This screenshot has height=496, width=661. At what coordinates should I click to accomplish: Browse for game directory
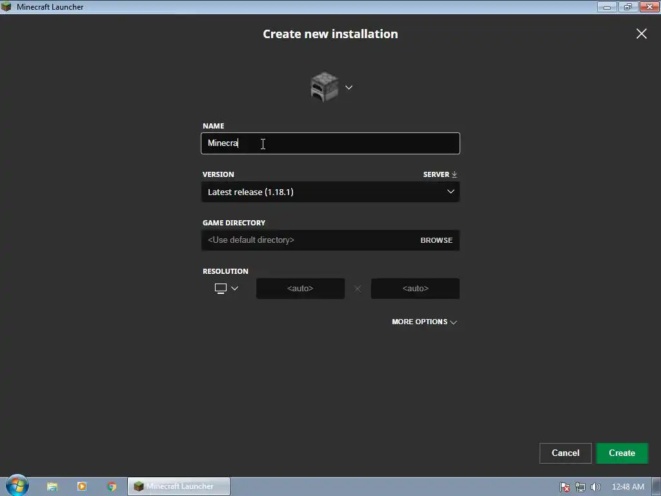tap(436, 240)
